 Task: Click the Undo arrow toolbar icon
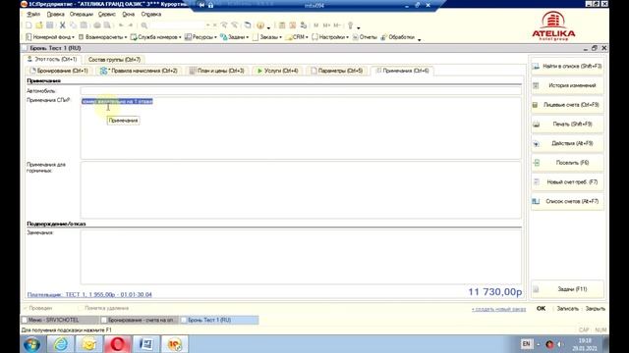(x=121, y=25)
